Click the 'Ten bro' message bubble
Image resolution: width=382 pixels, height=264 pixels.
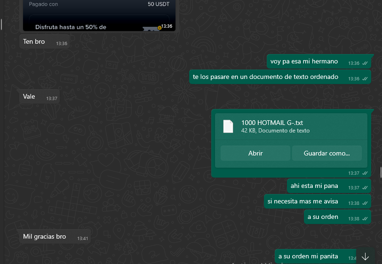(x=34, y=42)
